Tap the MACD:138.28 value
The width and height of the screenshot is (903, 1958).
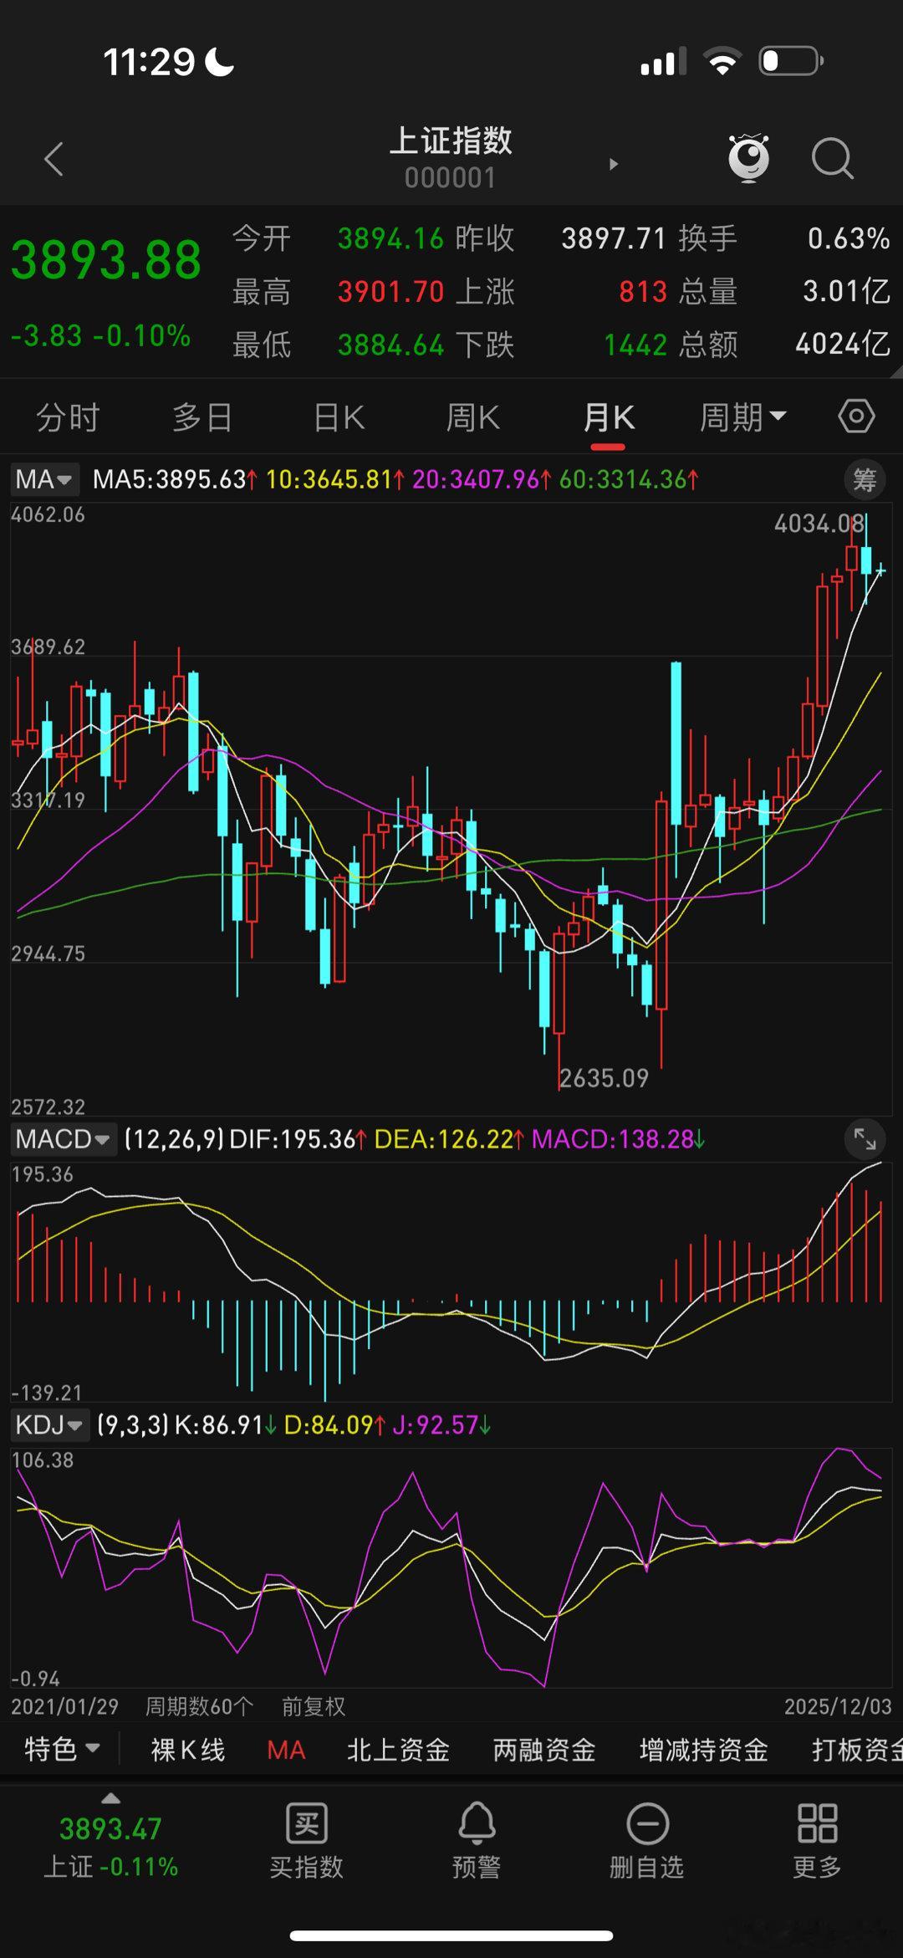click(619, 1139)
